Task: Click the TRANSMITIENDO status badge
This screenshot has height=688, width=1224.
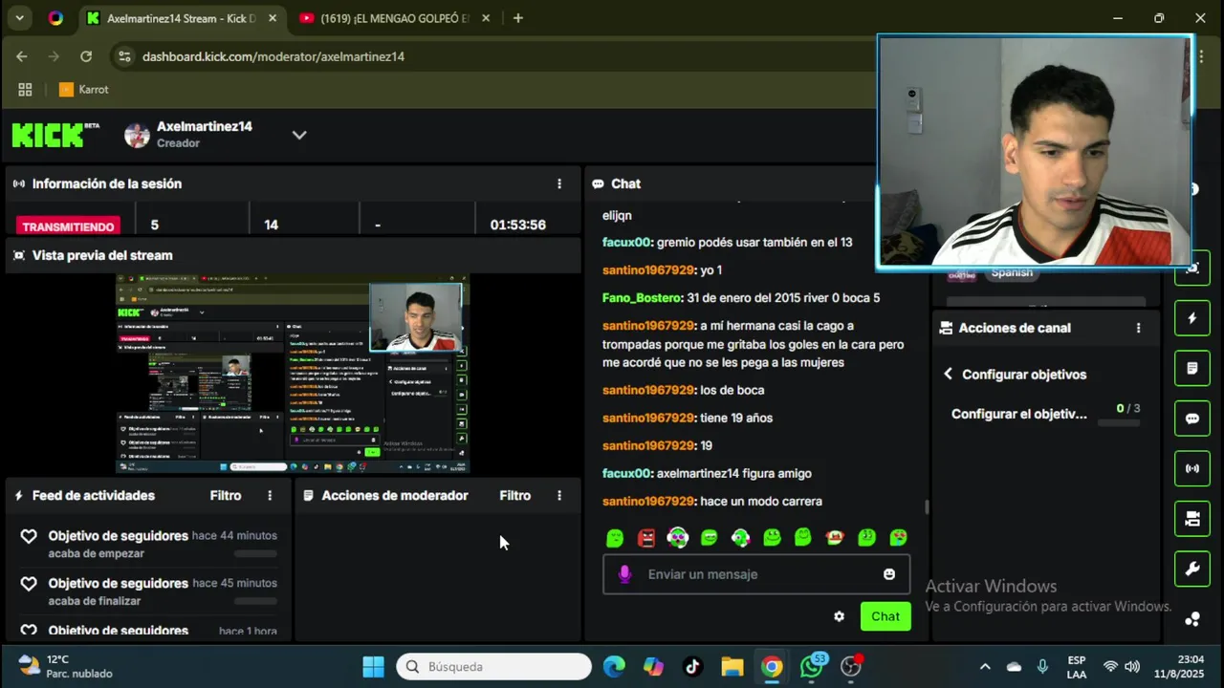Action: 68,226
